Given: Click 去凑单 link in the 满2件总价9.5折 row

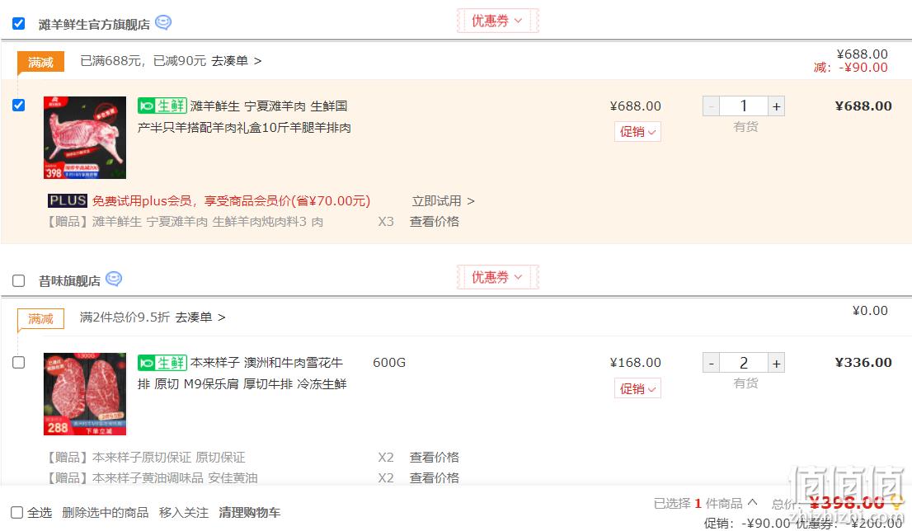Looking at the screenshot, I should (x=200, y=317).
